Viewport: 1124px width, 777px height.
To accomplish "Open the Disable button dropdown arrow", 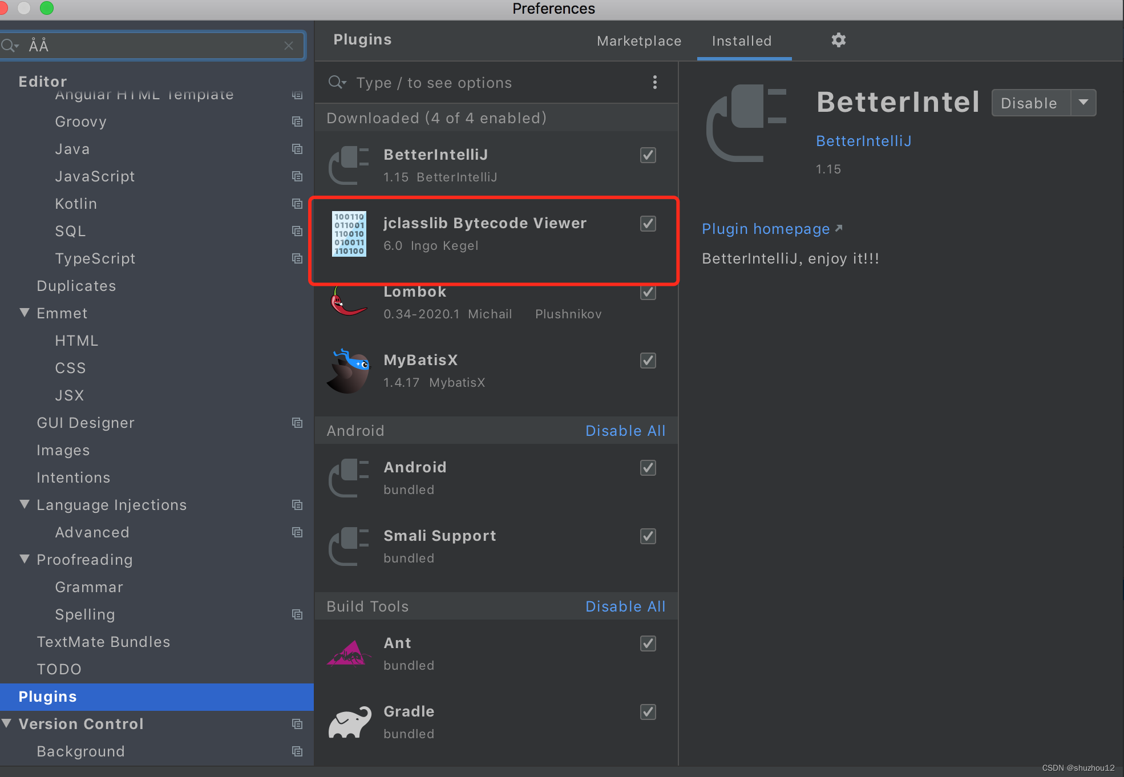I will point(1083,103).
